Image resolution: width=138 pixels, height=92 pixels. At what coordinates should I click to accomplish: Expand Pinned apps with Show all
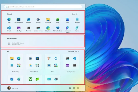click(75, 14)
